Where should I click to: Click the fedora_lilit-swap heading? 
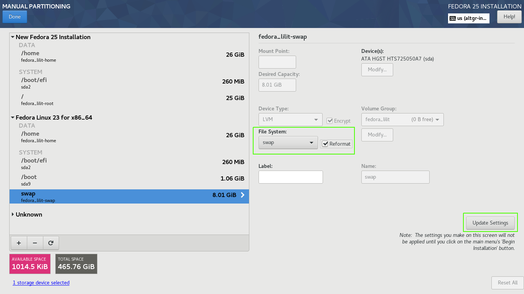point(283,37)
